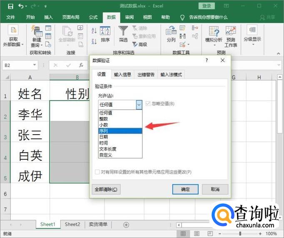Click zoom out minus button
Image resolution: width=284 pixels, height=238 pixels.
pyautogui.click(x=220, y=233)
